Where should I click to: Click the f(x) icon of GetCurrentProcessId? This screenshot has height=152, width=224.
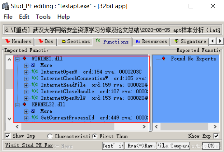coord(35,117)
